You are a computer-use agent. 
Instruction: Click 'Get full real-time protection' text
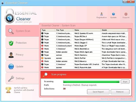[x=24, y=90]
